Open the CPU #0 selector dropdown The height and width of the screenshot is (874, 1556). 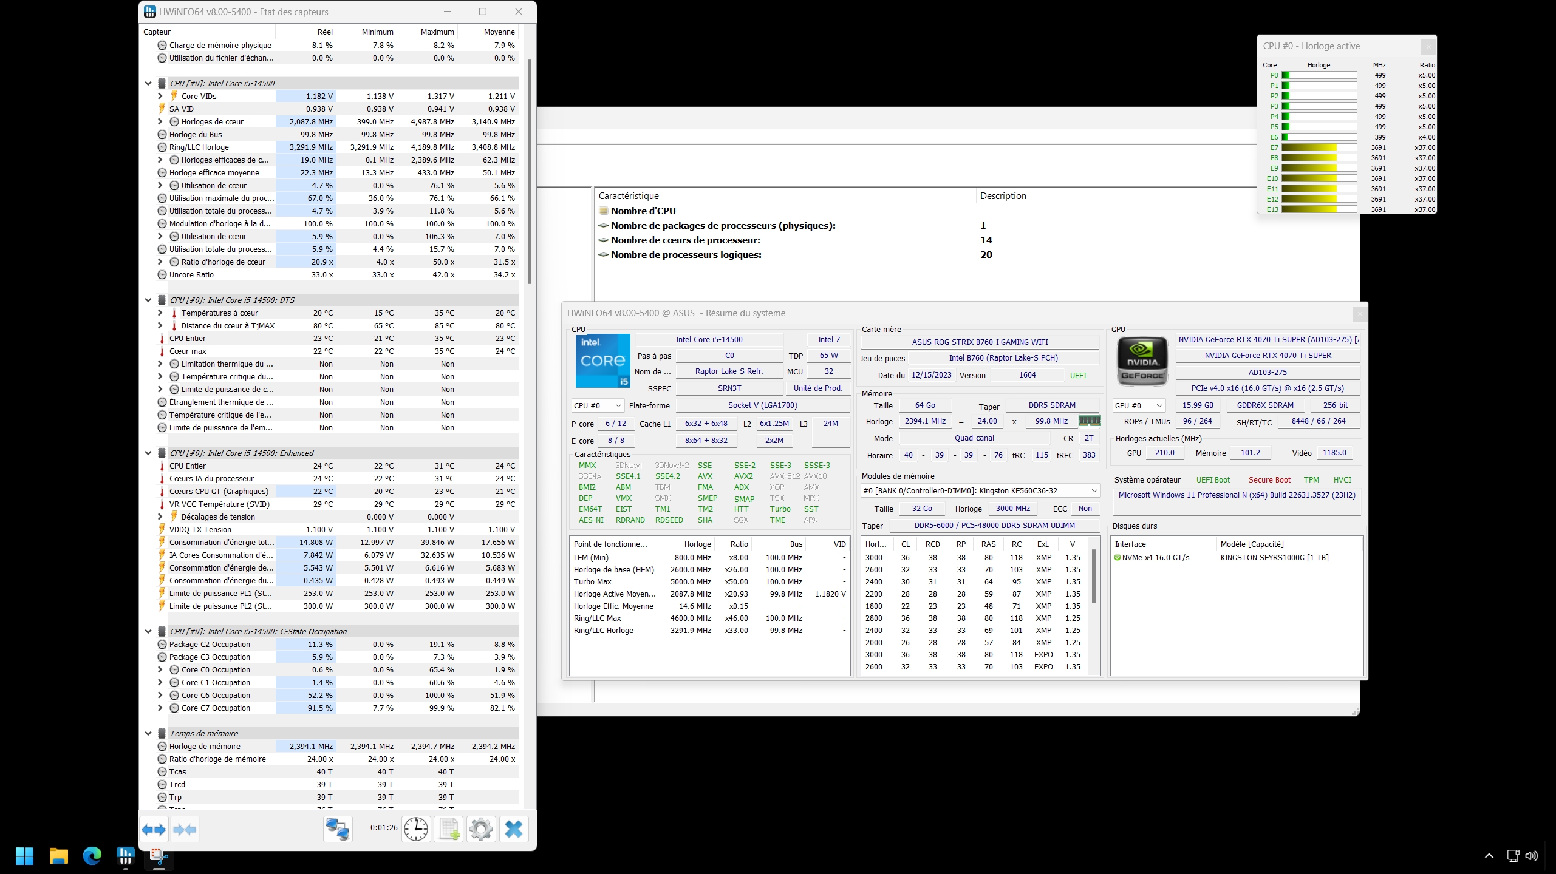pos(598,405)
